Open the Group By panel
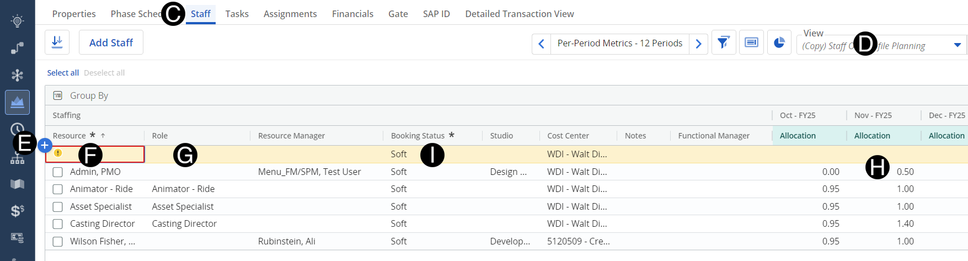 click(x=88, y=95)
